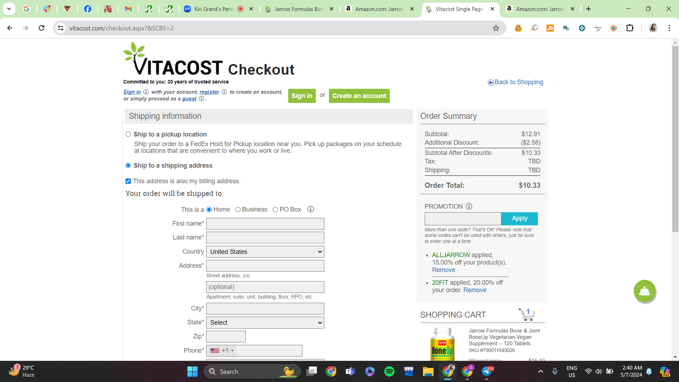Click Create an account button

point(359,96)
